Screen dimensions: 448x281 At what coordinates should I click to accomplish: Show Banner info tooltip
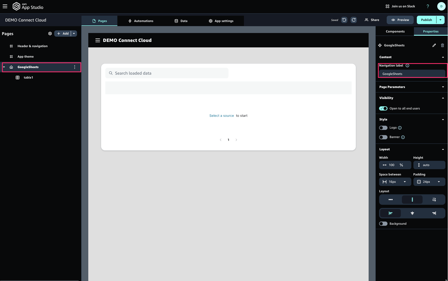403,137
